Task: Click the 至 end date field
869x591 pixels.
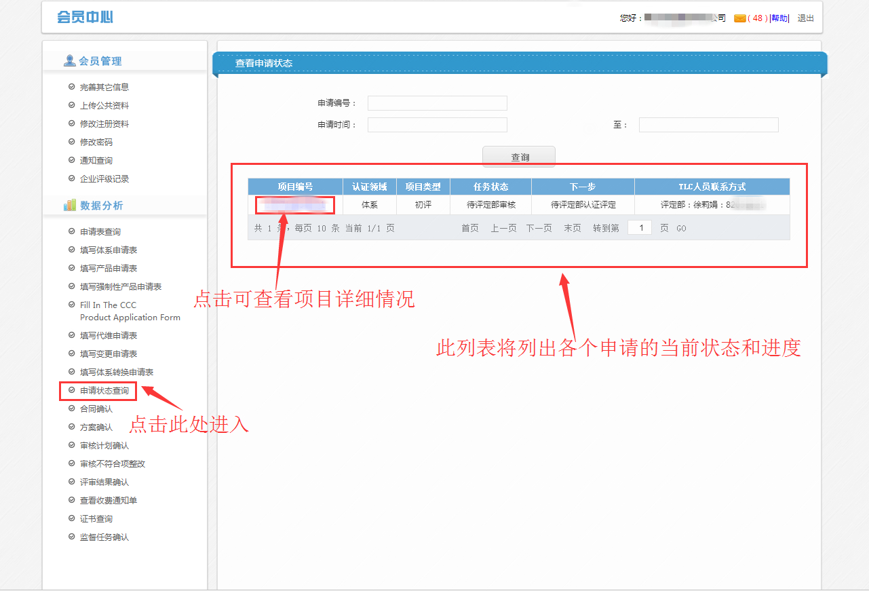Action: (x=708, y=125)
